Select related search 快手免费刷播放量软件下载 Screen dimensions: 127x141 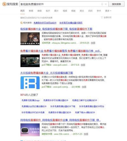click(63, 107)
